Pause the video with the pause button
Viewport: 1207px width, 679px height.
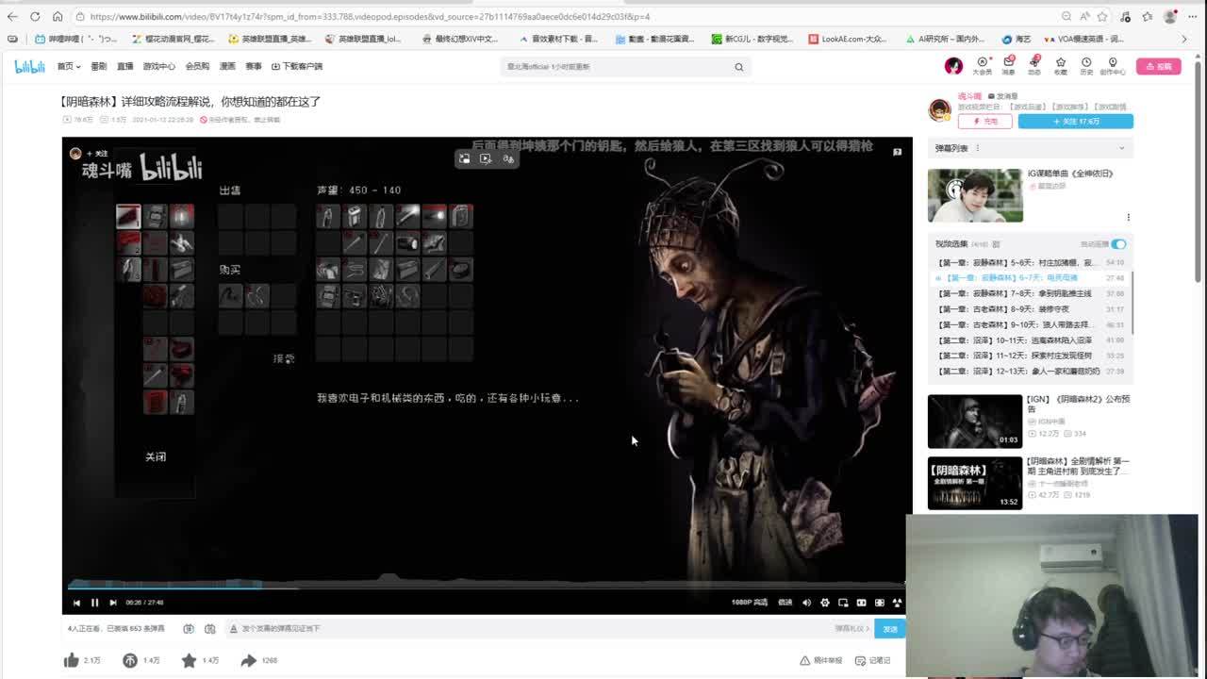[x=94, y=603]
